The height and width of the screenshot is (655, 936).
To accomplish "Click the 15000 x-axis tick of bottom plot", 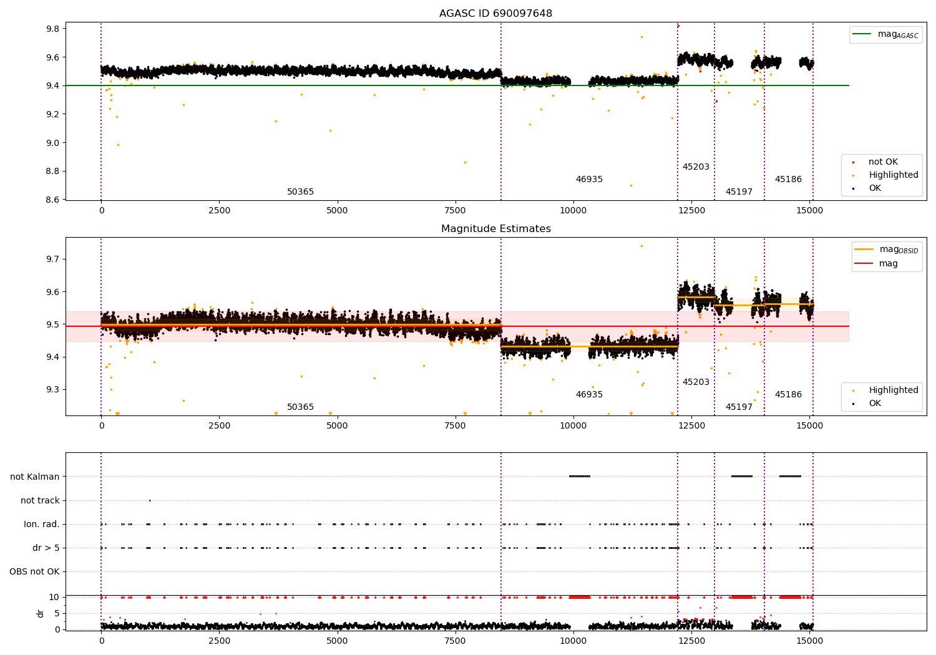I will 809,641.
